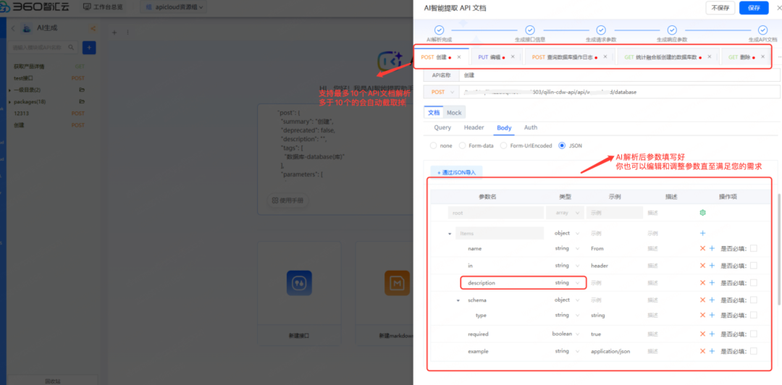Add a field under the schema row
The height and width of the screenshot is (385, 782).
(712, 300)
